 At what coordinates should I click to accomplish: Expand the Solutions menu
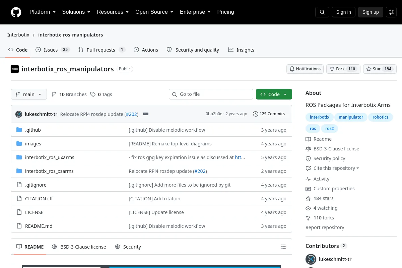[x=76, y=12]
